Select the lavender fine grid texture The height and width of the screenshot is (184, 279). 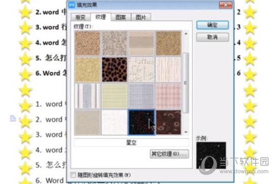tap(142, 96)
